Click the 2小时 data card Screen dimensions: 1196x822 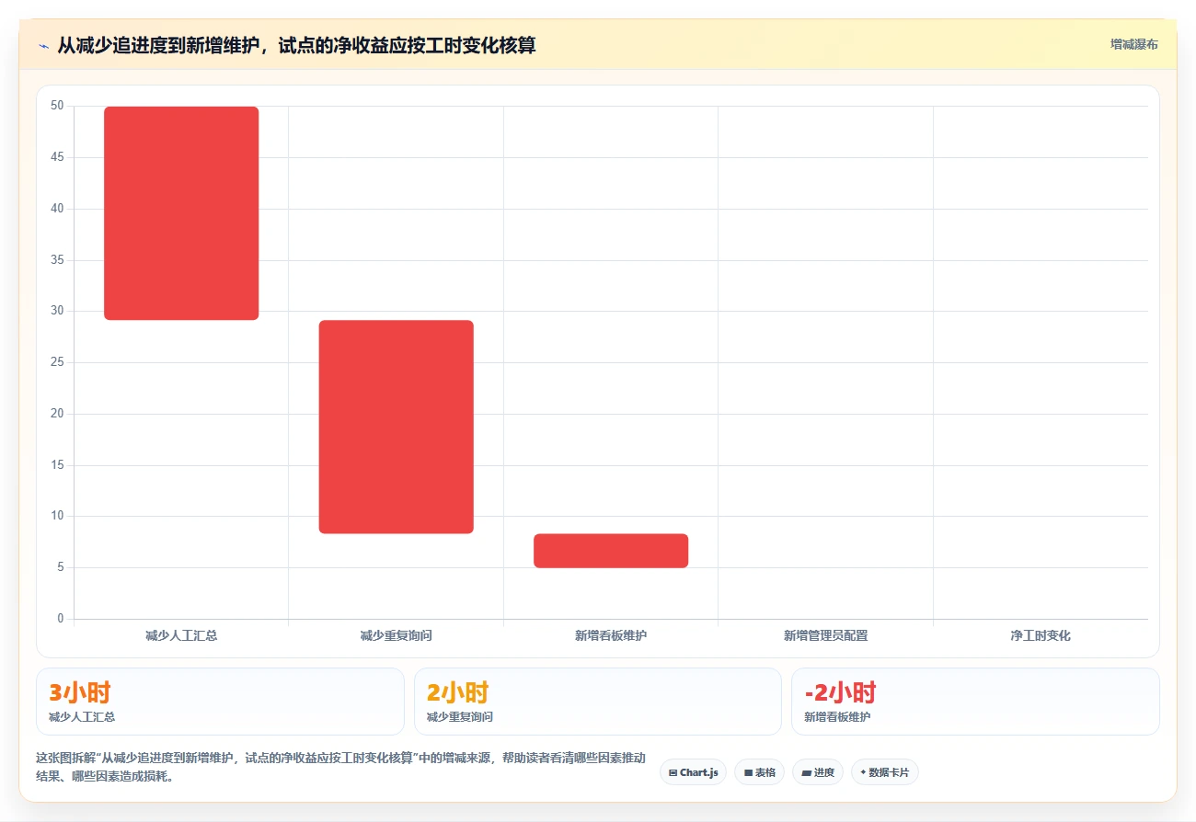(598, 702)
